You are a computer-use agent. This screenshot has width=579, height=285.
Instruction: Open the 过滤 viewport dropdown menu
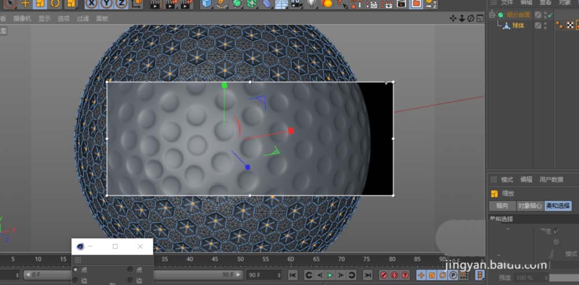83,18
